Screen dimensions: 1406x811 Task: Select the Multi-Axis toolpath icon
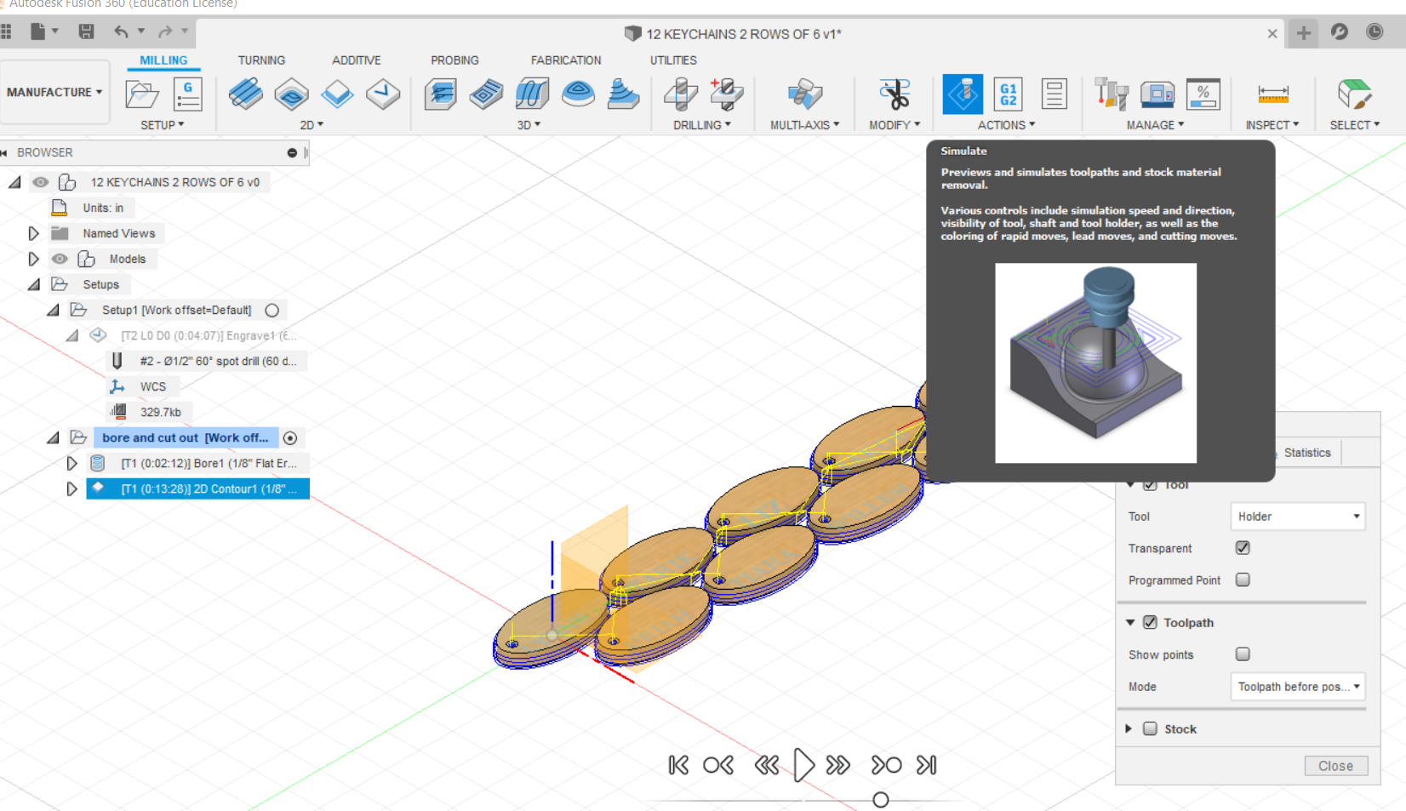[x=801, y=94]
